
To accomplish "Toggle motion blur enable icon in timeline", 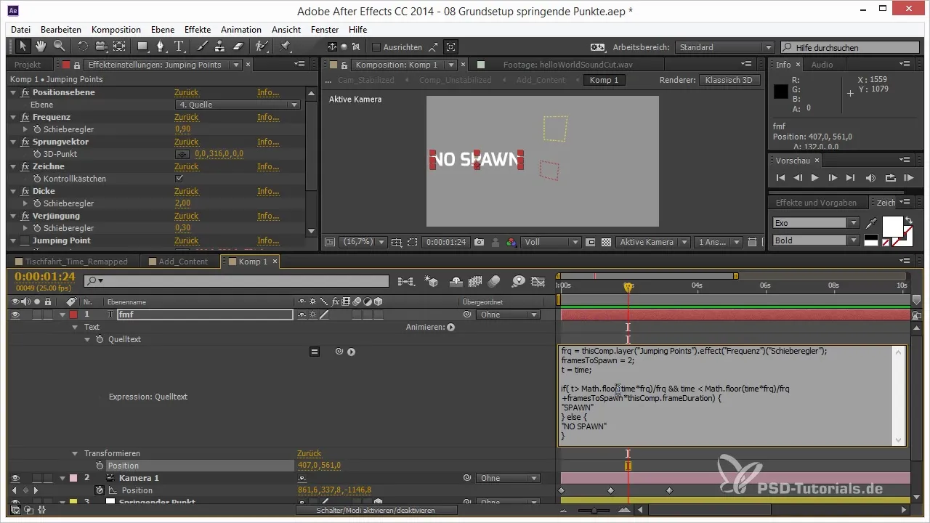I will tap(495, 281).
